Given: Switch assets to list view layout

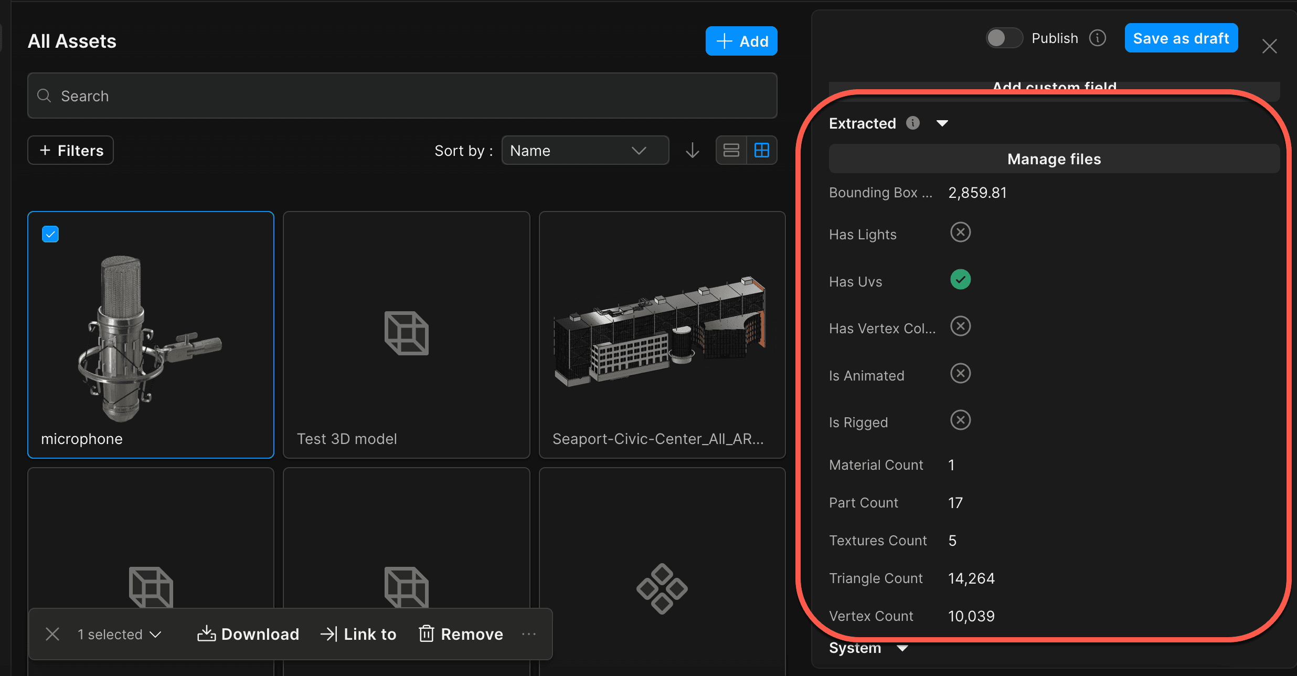Looking at the screenshot, I should 731,150.
